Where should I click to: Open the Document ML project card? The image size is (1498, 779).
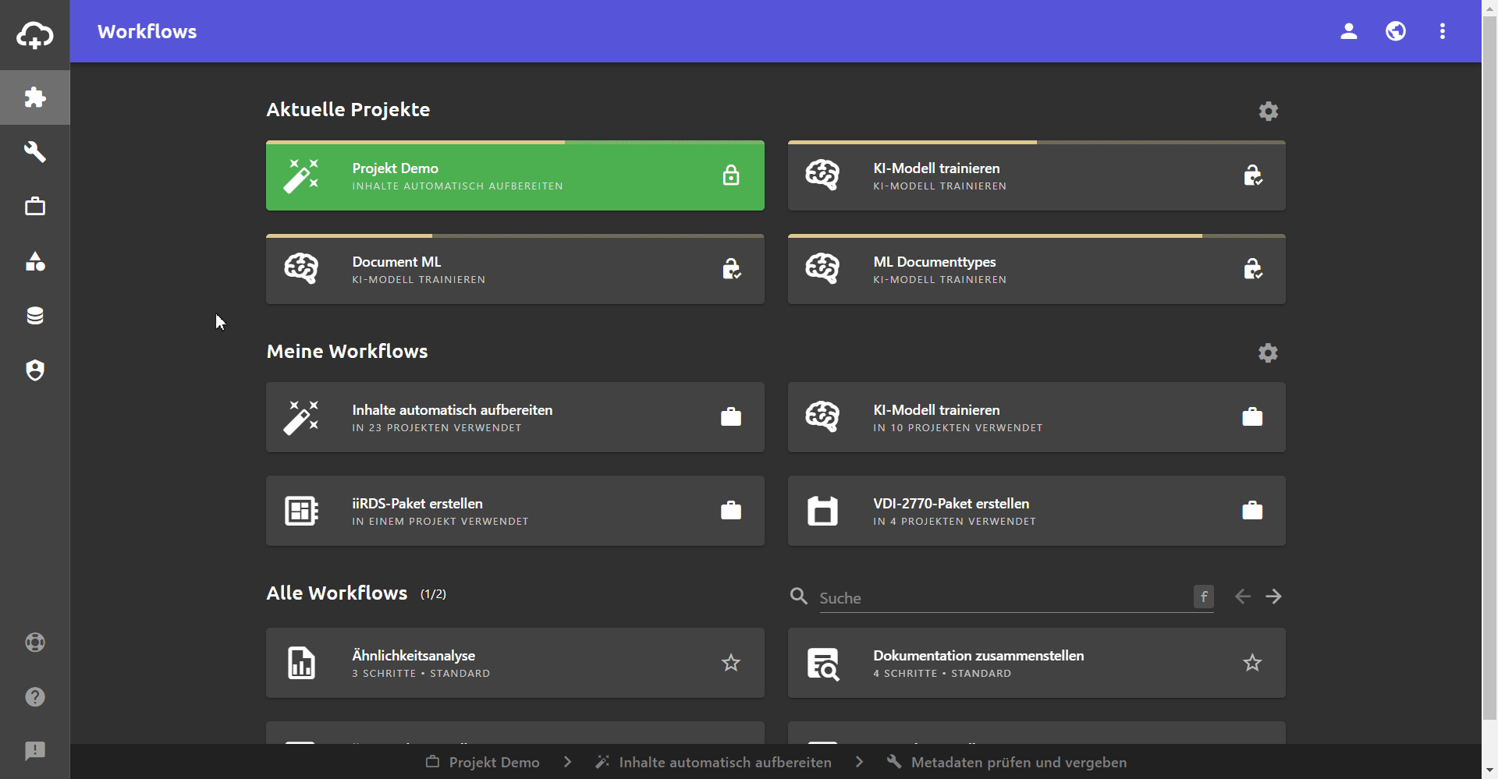click(515, 269)
